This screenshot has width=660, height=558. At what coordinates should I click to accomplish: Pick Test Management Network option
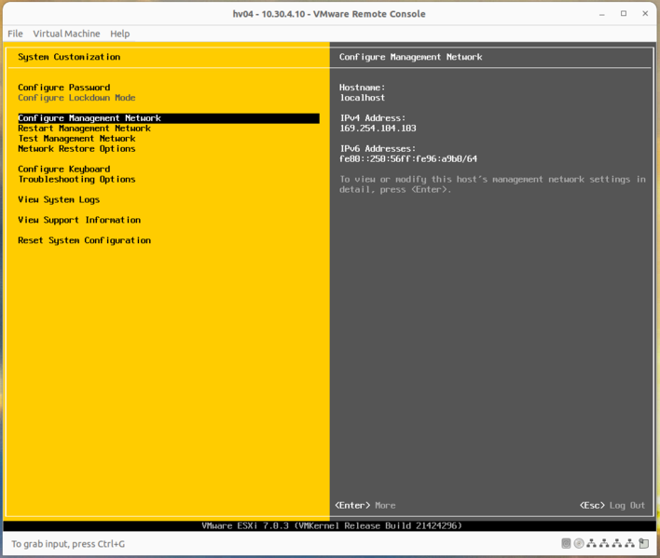tap(76, 139)
